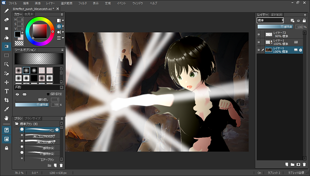Screen dimensions: 310x176
Task: Toggle protect alpha icon in layer panel
Action: click(293, 20)
